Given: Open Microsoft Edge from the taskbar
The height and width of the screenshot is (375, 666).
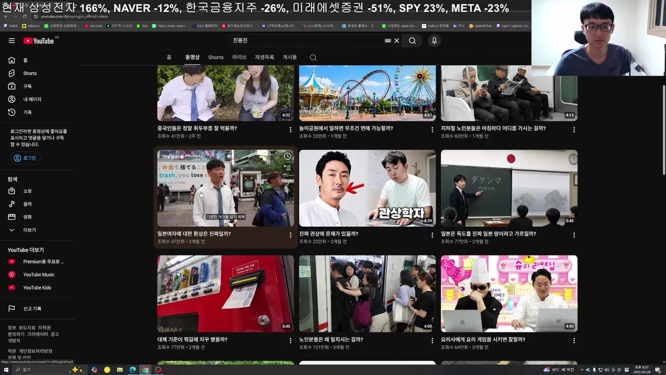Looking at the screenshot, I should (x=133, y=370).
